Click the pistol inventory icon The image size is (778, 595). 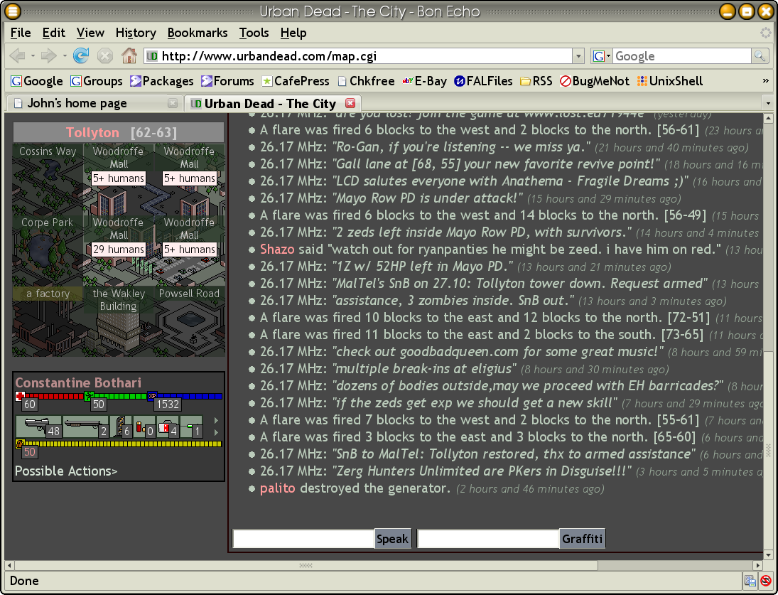tap(38, 427)
